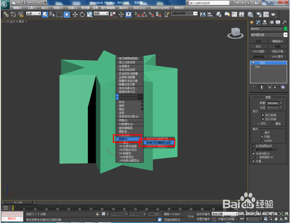Toggle the Percent Snap icon
Screen dimensions: 290x223
click(151, 14)
